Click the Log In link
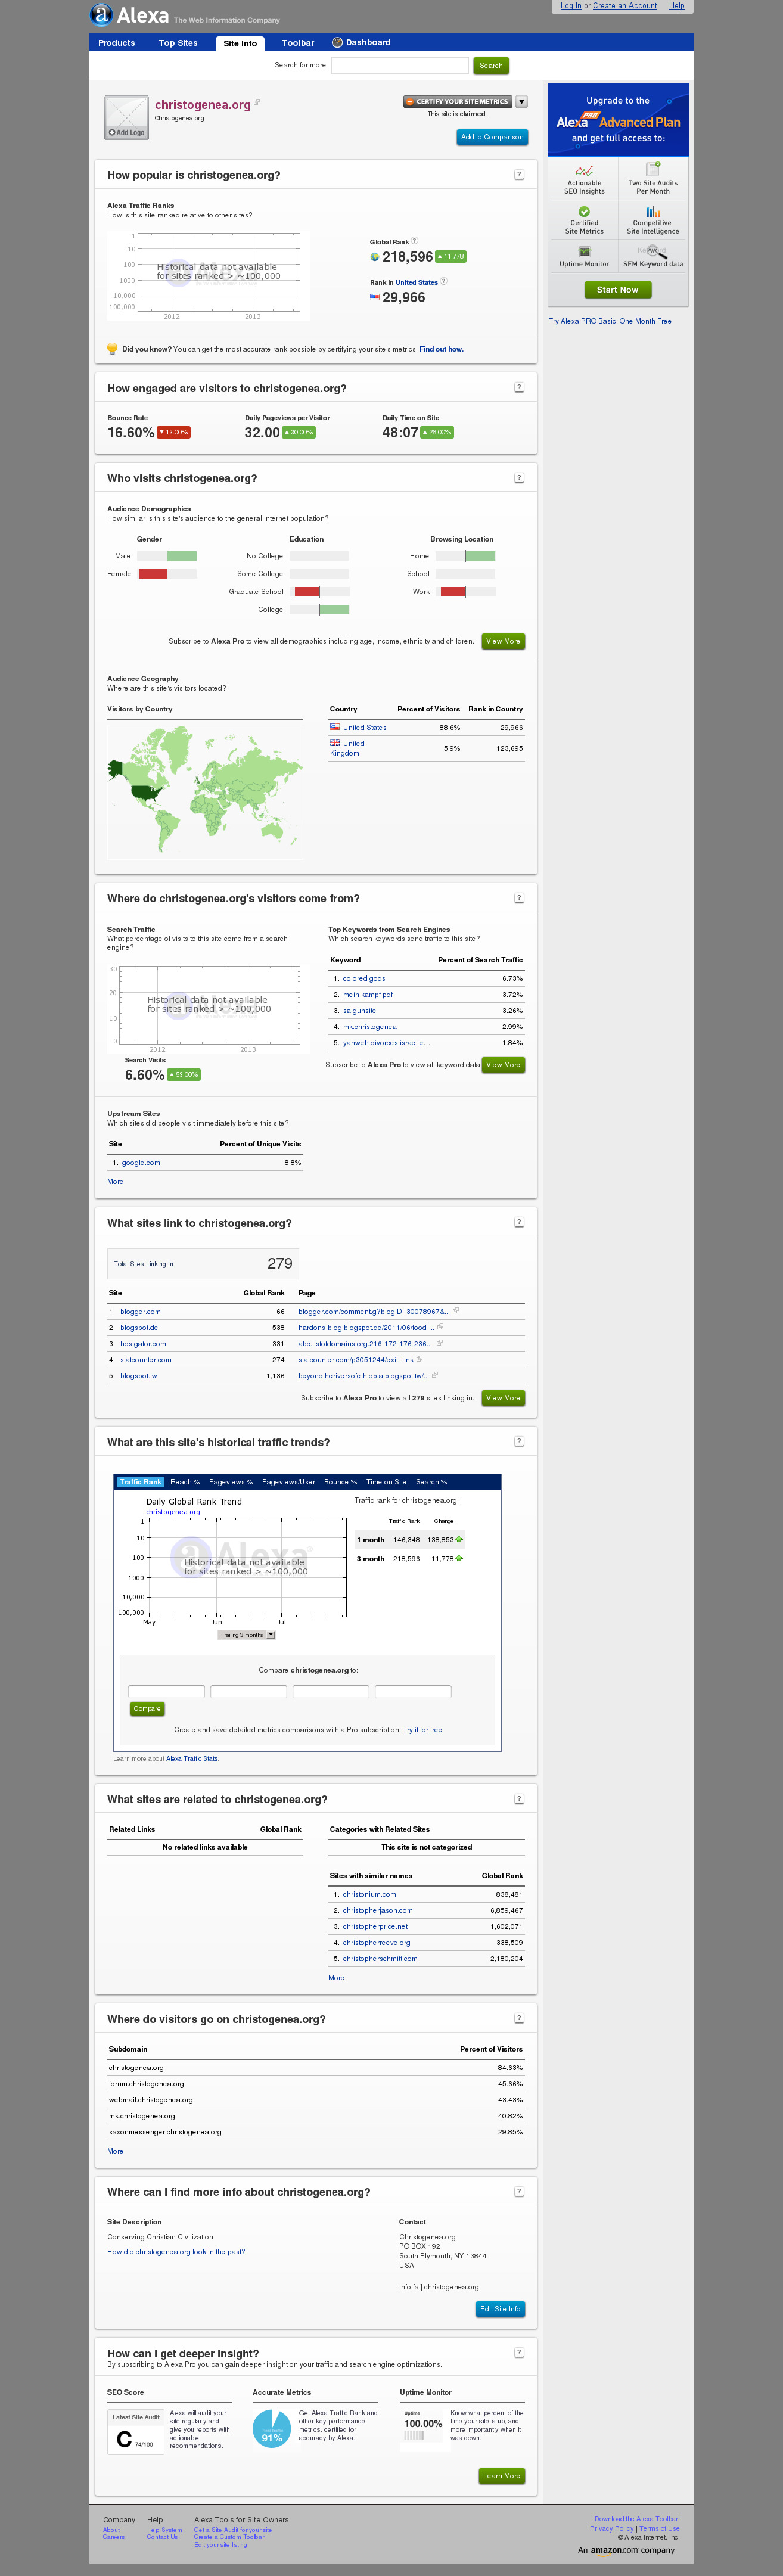The image size is (783, 2576). (x=571, y=6)
